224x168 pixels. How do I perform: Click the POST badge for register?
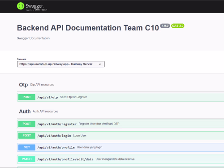27,124
